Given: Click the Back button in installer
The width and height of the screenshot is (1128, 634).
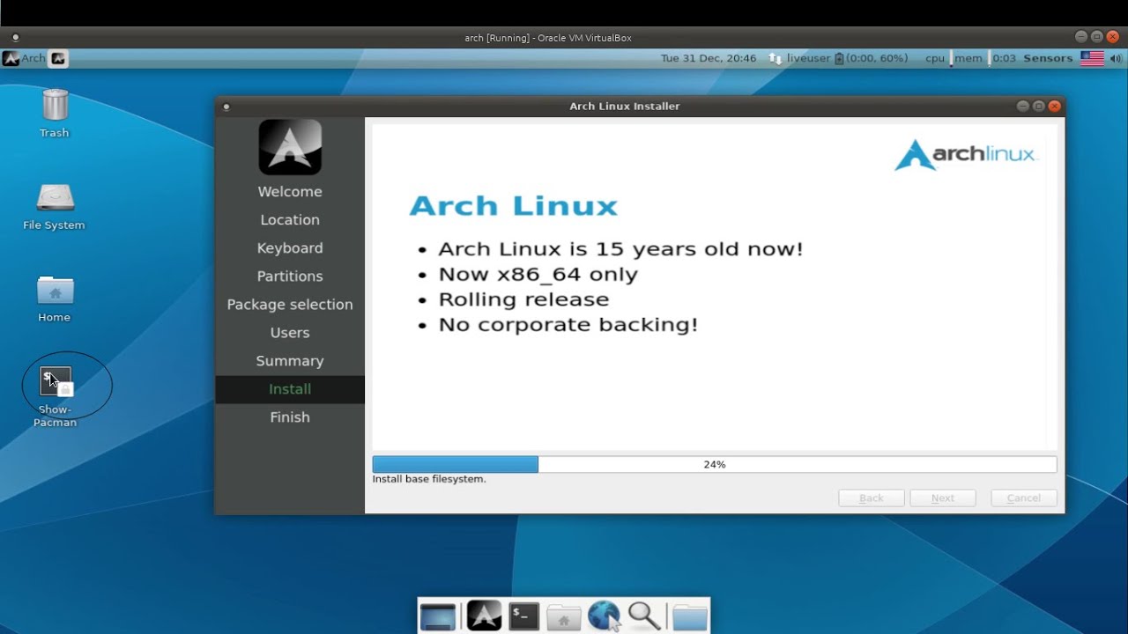Looking at the screenshot, I should [x=872, y=498].
